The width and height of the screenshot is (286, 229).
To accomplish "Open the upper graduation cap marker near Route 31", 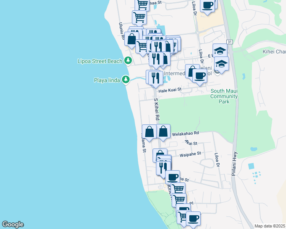I will (x=220, y=51).
